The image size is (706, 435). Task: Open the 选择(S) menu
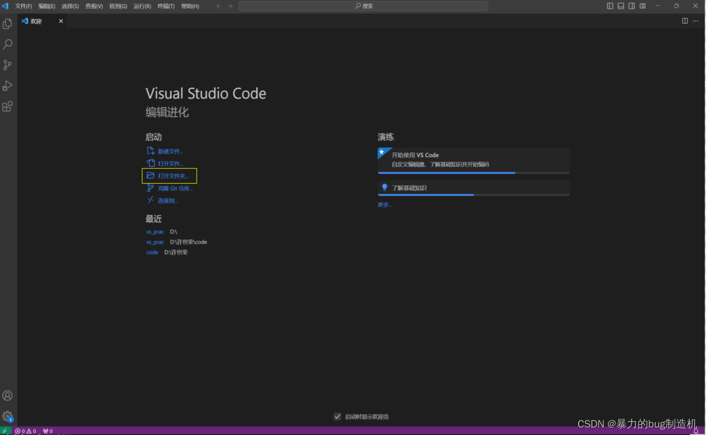[x=70, y=6]
